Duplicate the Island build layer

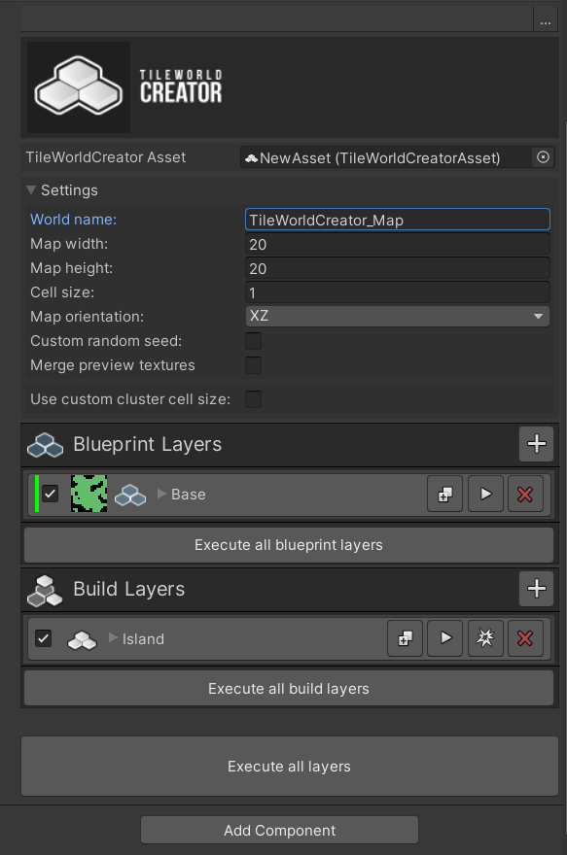[x=406, y=638]
